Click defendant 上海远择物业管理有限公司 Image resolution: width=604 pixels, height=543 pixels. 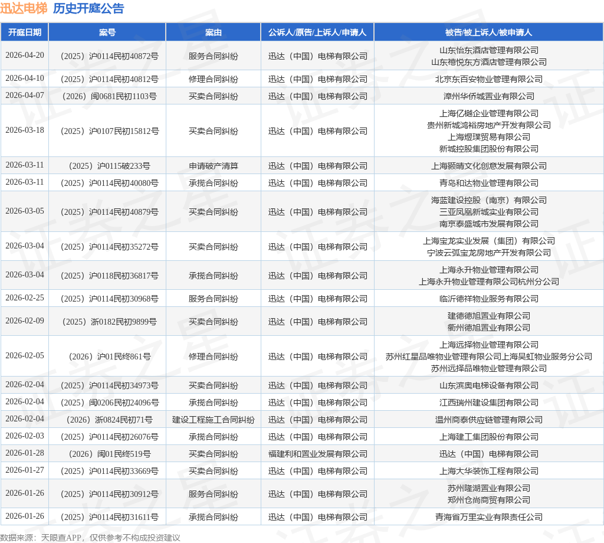489,345
